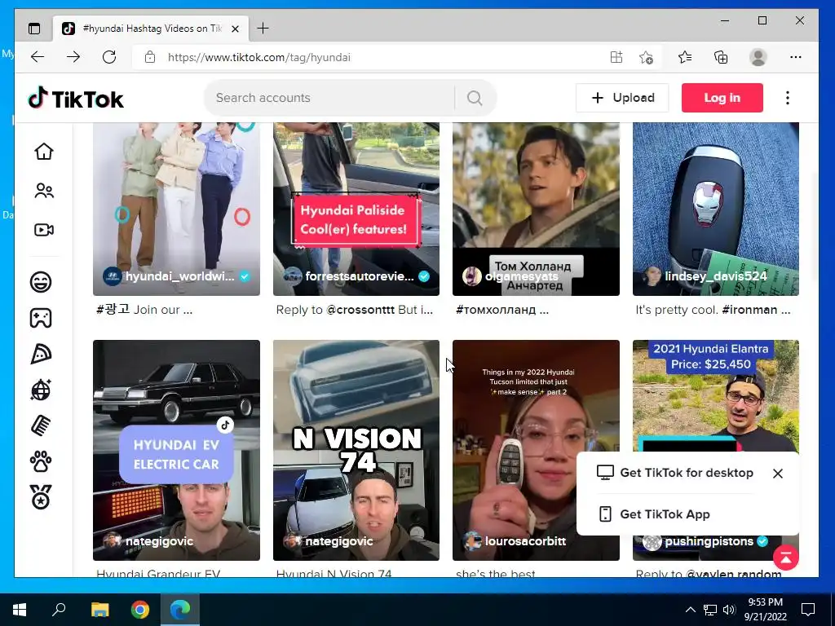Screen dimensions: 835x626
Task: Open the Hyundai Paliside Cool(er) features video
Action: (x=356, y=209)
